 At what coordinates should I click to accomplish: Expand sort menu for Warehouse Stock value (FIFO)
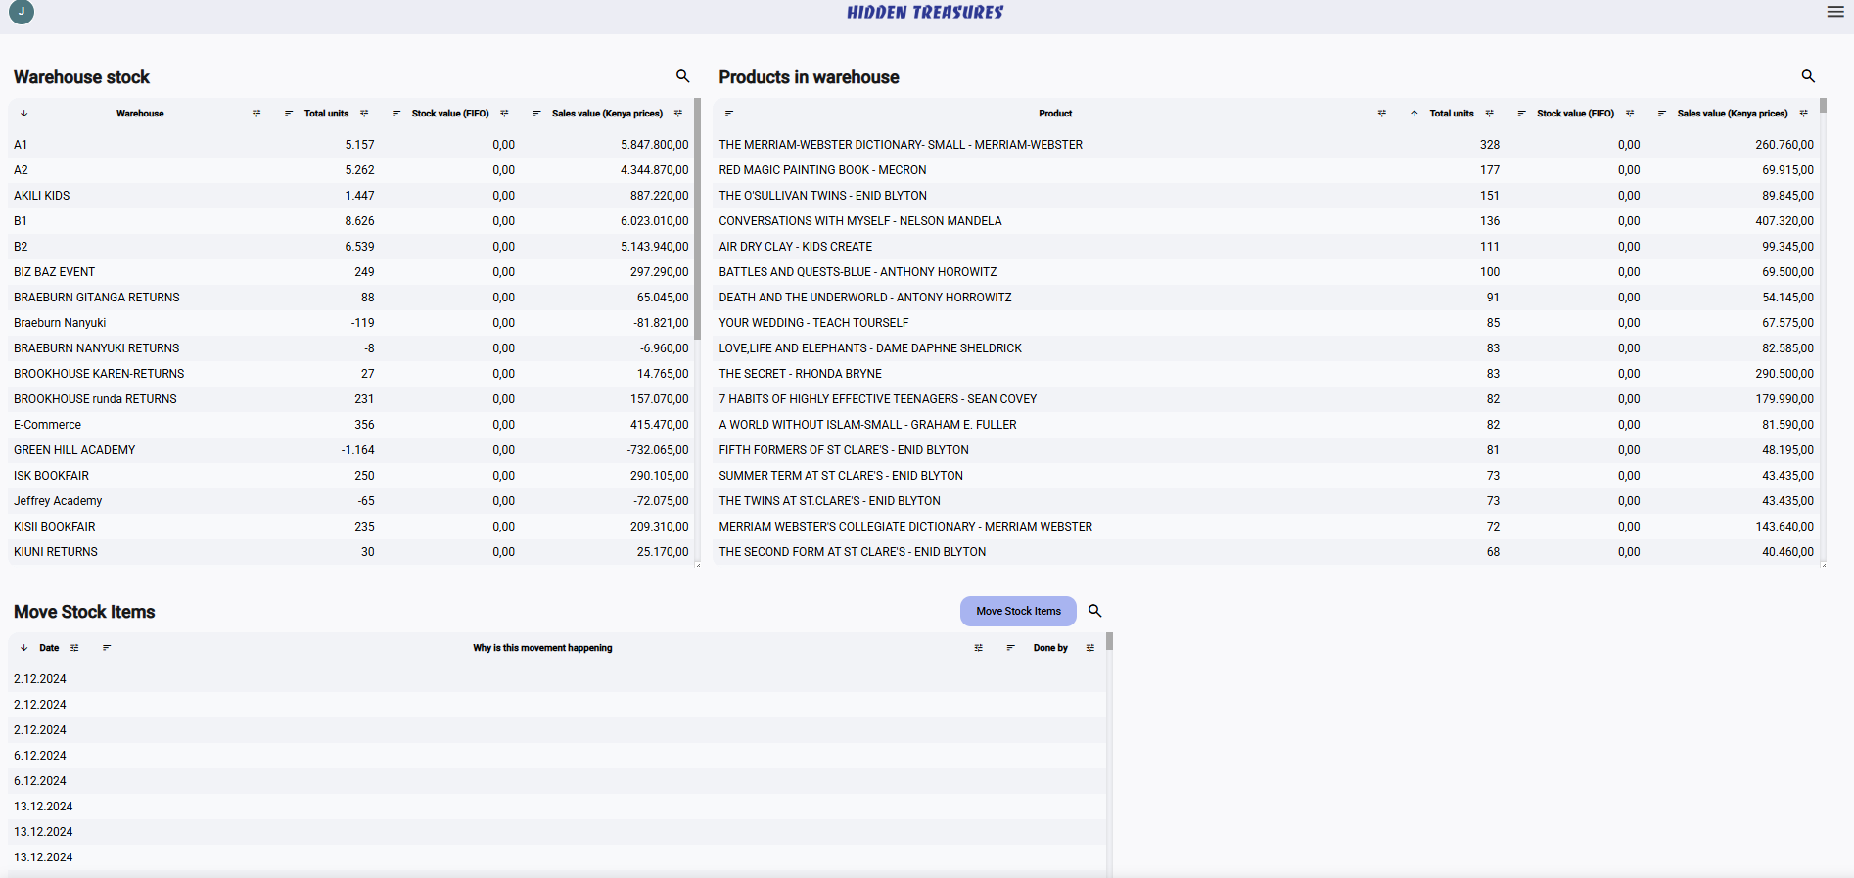click(396, 114)
